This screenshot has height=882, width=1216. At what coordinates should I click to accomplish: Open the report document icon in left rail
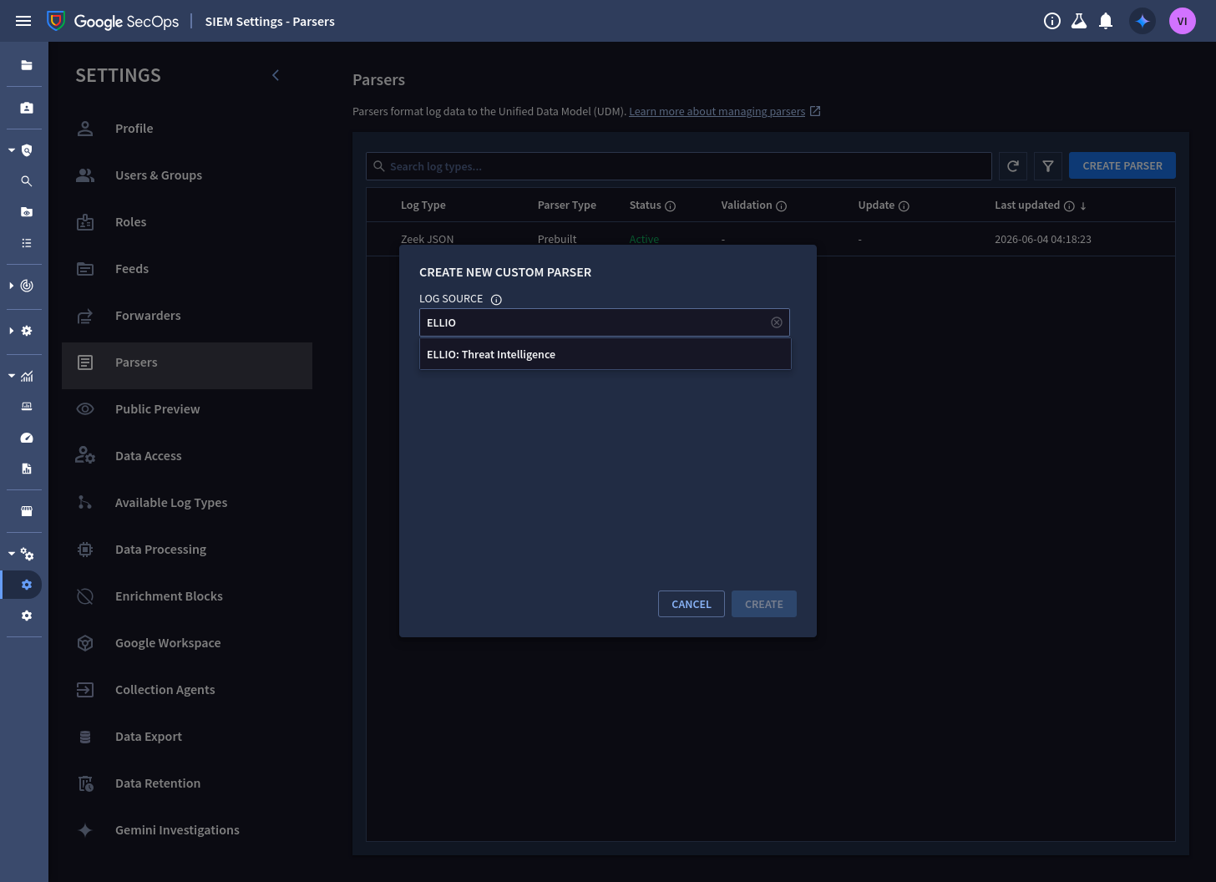[x=27, y=469]
